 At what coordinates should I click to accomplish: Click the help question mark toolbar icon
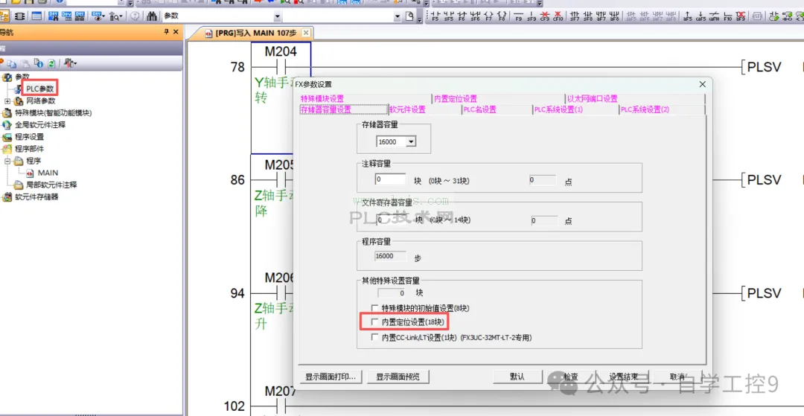134,16
